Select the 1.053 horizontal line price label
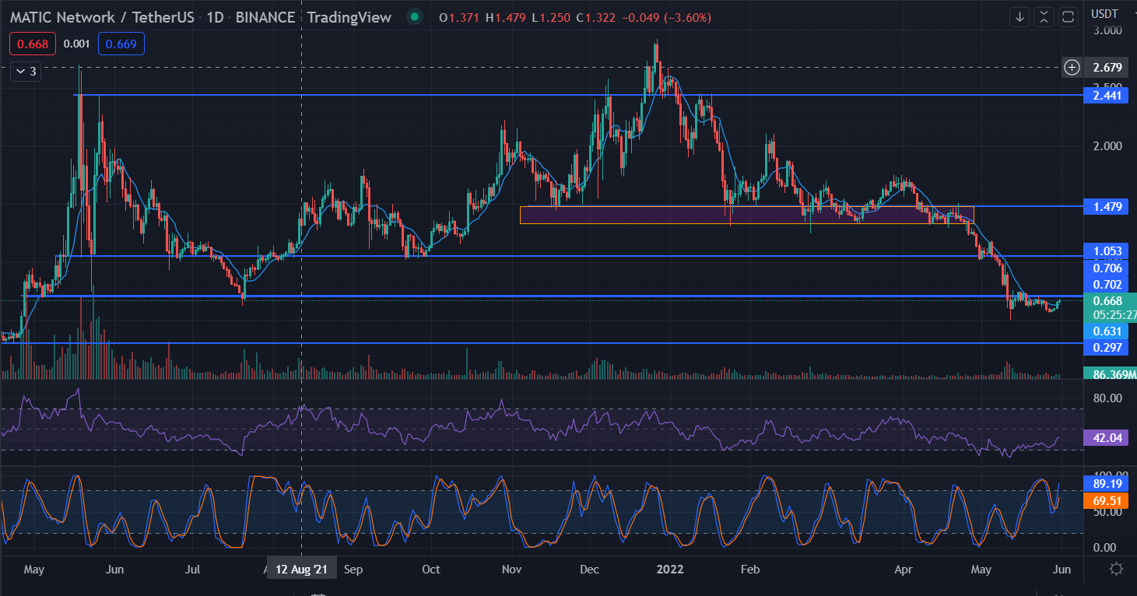 [1106, 251]
